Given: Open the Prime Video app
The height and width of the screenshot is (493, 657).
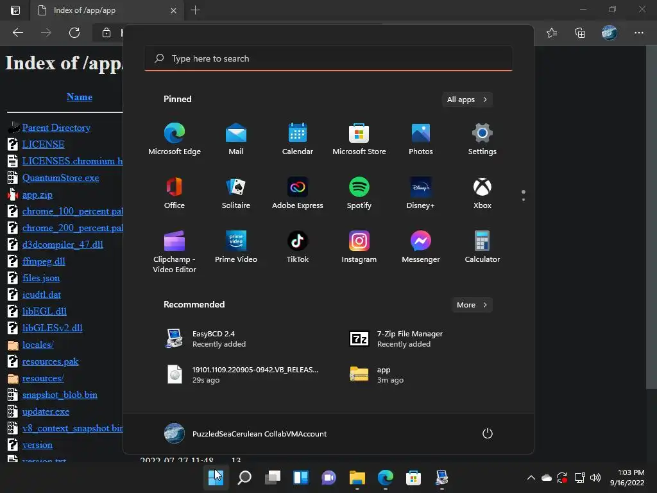Looking at the screenshot, I should tap(236, 247).
